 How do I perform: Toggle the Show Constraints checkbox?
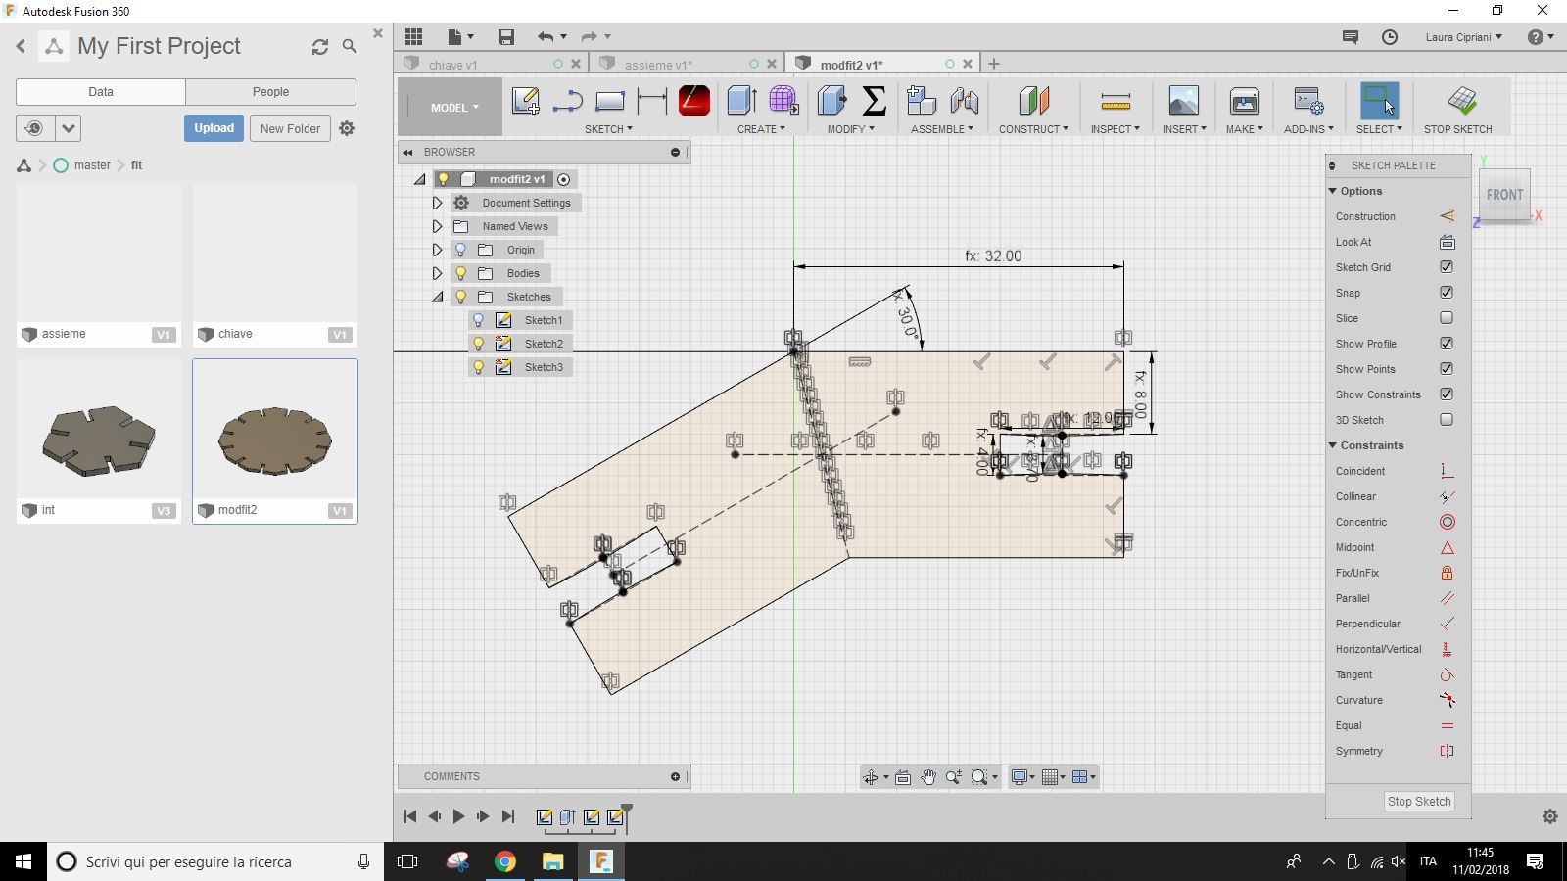(1447, 394)
